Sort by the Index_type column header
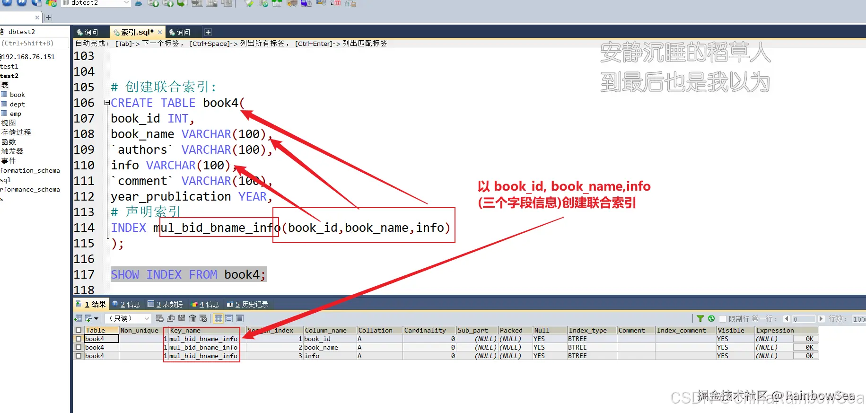 pos(592,330)
